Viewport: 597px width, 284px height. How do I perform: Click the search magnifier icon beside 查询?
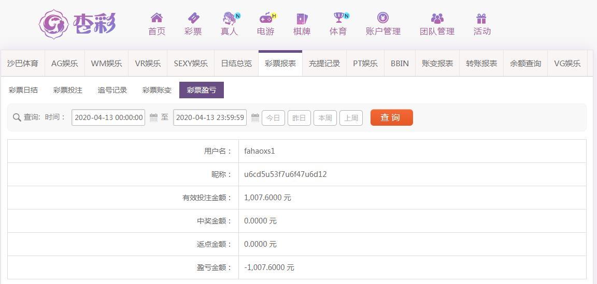[17, 117]
